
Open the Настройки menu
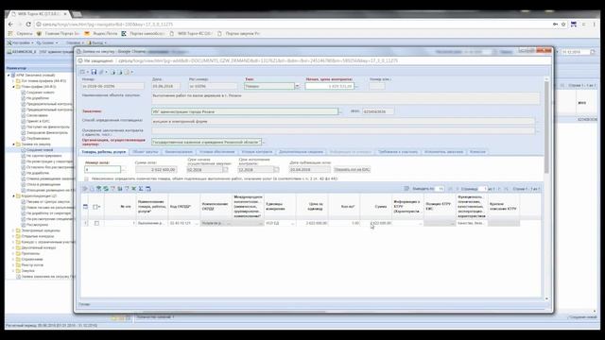(x=20, y=42)
